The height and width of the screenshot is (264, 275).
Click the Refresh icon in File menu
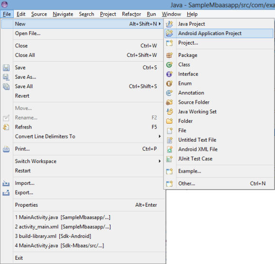[x=6, y=127]
